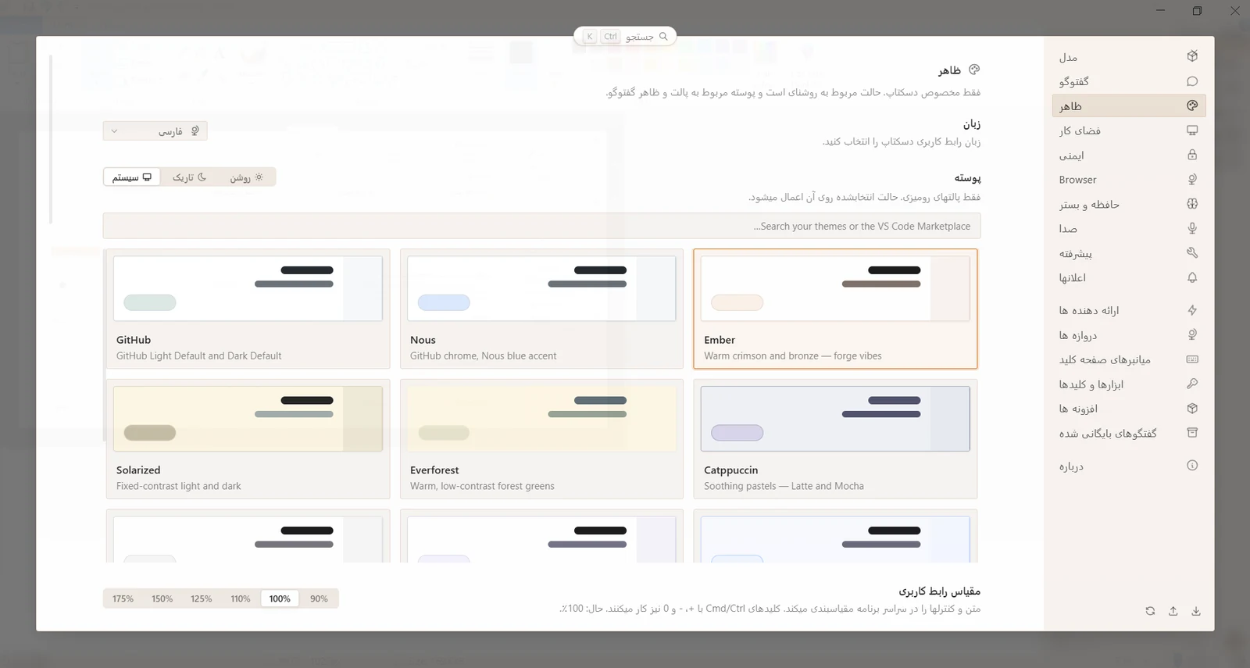Image resolution: width=1250 pixels, height=668 pixels.
Task: Open میانبرهای صفحه کلید keyboard shortcuts
Action: [x=1129, y=359]
